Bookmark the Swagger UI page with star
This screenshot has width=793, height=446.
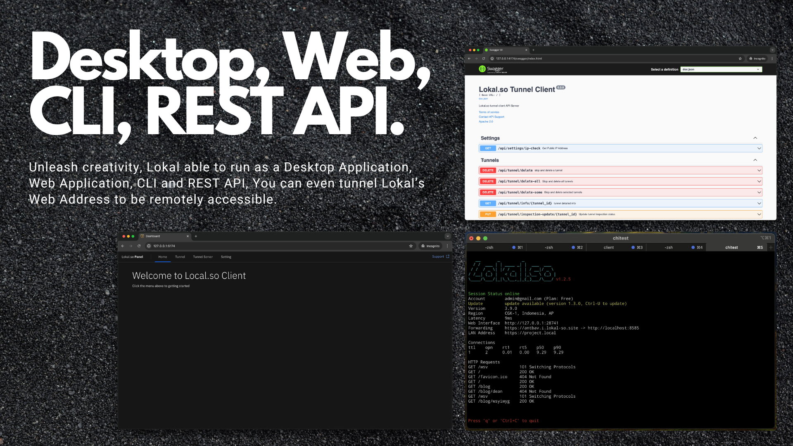coord(740,59)
